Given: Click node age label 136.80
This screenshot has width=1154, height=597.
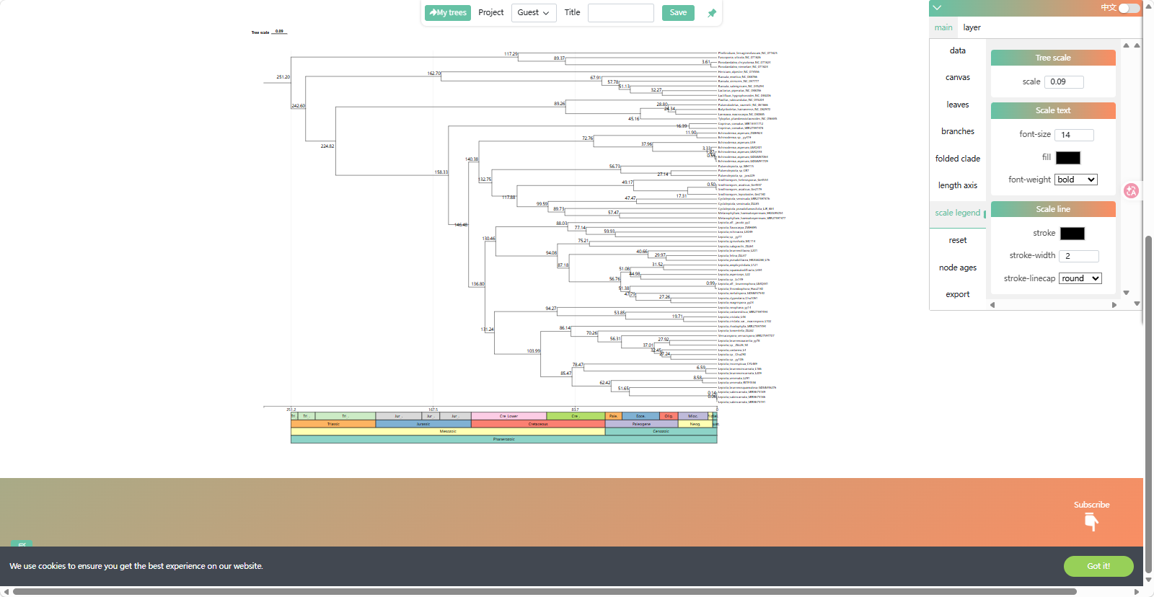Looking at the screenshot, I should (477, 284).
